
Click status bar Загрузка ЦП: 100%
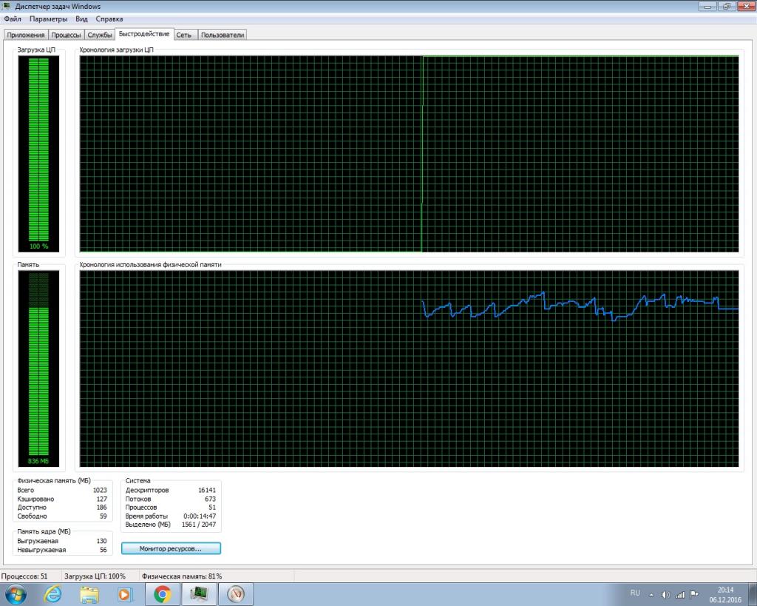[x=95, y=576]
